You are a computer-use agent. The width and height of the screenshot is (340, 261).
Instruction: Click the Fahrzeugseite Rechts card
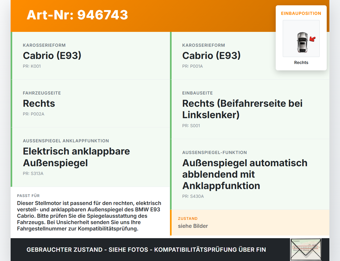click(90, 104)
